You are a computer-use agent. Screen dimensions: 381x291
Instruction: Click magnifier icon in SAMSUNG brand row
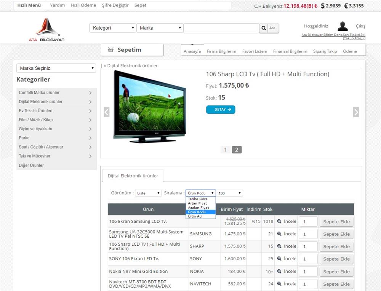[x=279, y=233]
